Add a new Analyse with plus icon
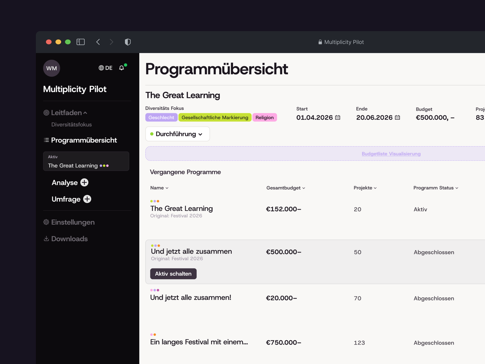The width and height of the screenshot is (485, 364). [84, 183]
